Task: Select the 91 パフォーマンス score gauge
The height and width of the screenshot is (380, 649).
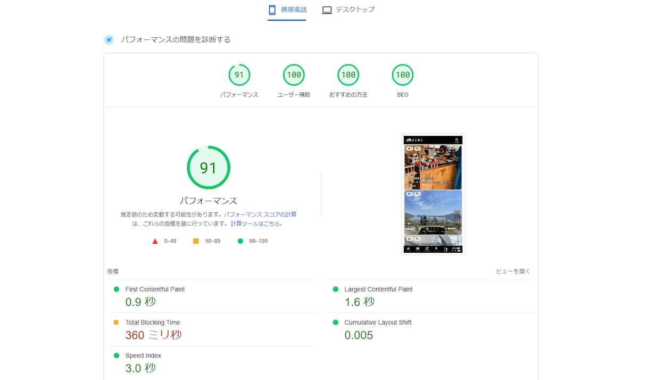Action: pos(239,81)
